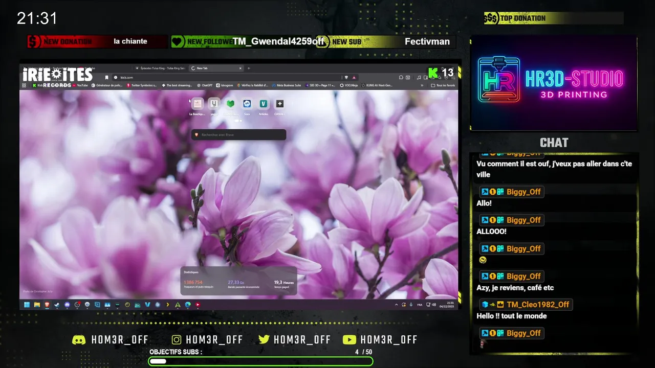Screen dimensions: 655x368
Task: Open Steam from the taskbar
Action: point(57,305)
